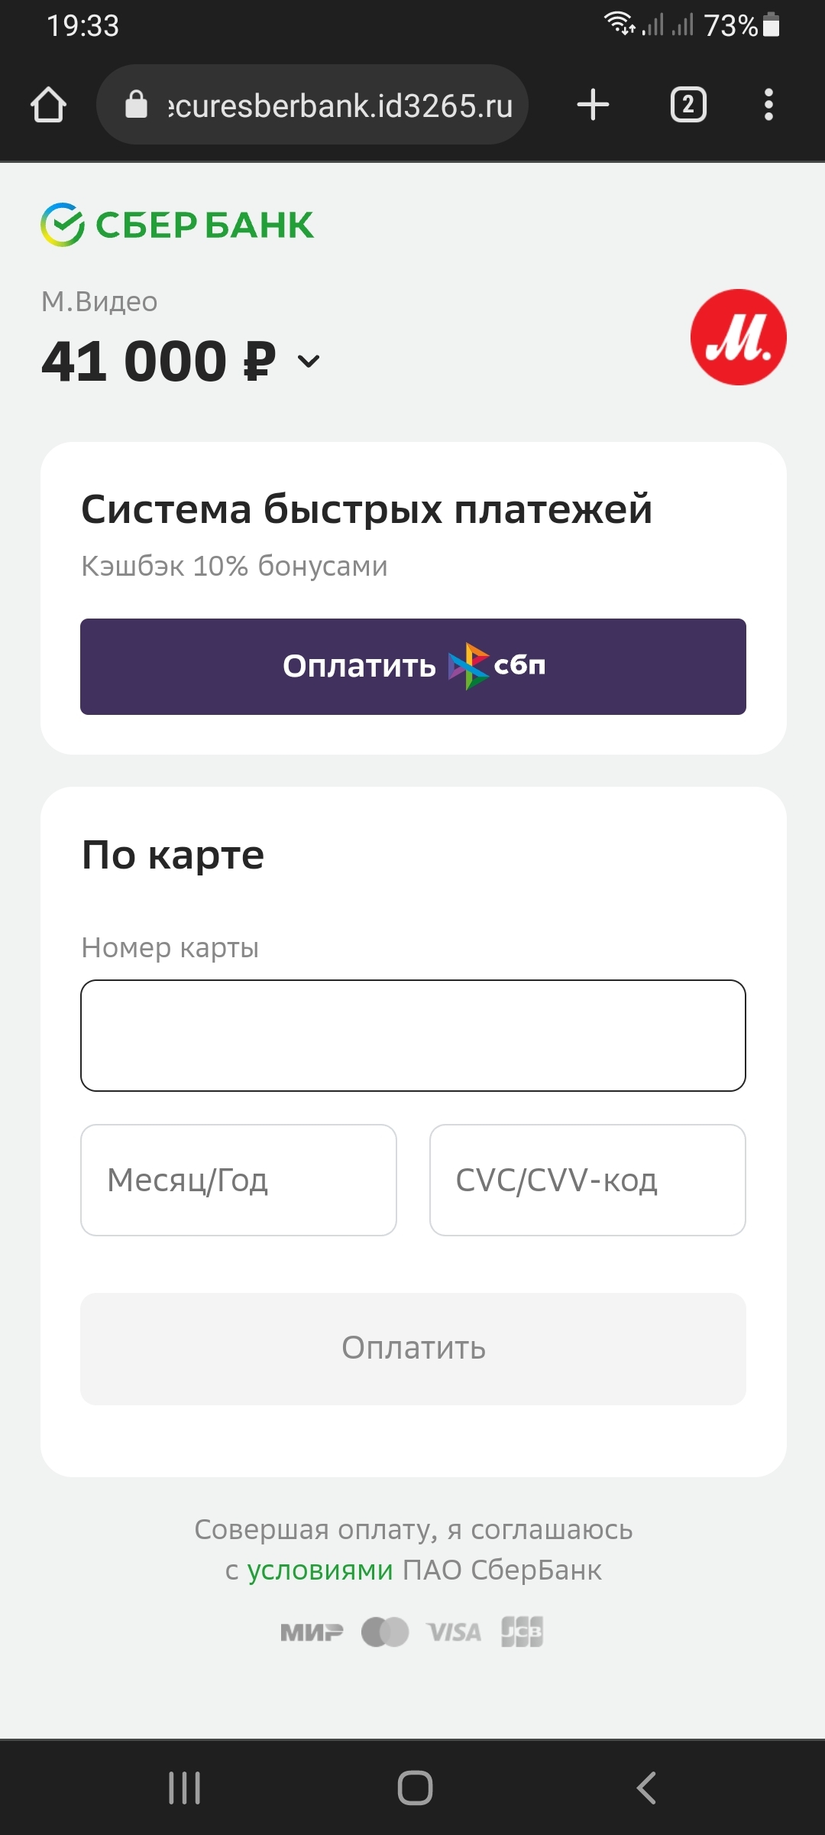Tap the Sberbank logo

tap(177, 225)
